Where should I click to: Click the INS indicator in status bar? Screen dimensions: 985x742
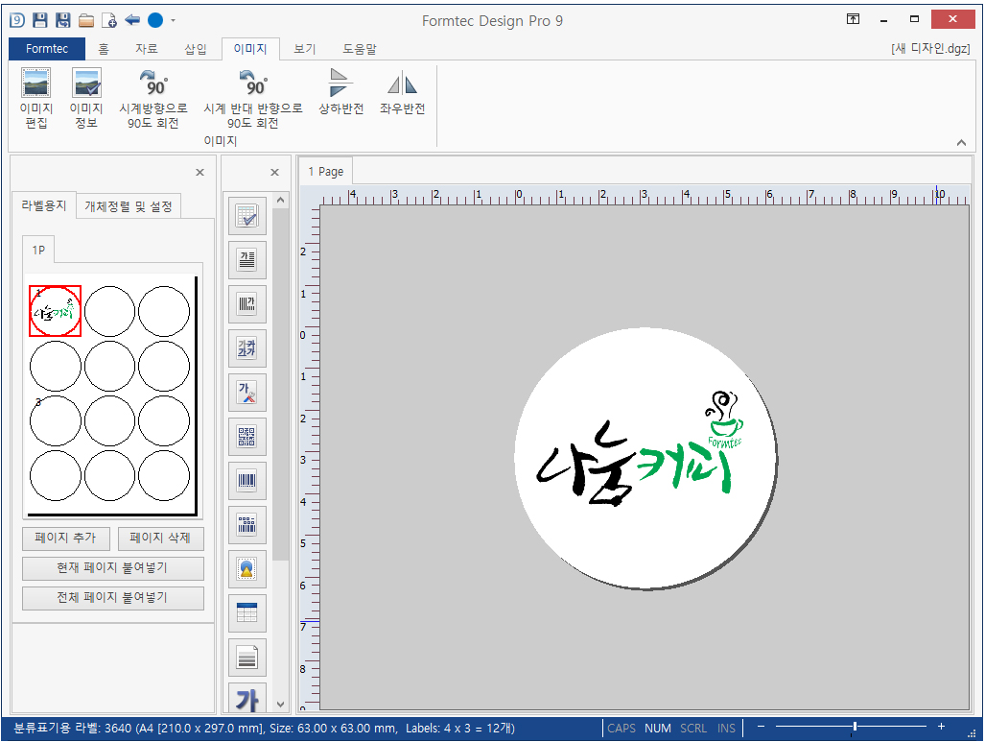(726, 729)
